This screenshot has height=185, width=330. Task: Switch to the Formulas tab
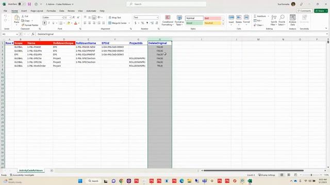(51, 11)
